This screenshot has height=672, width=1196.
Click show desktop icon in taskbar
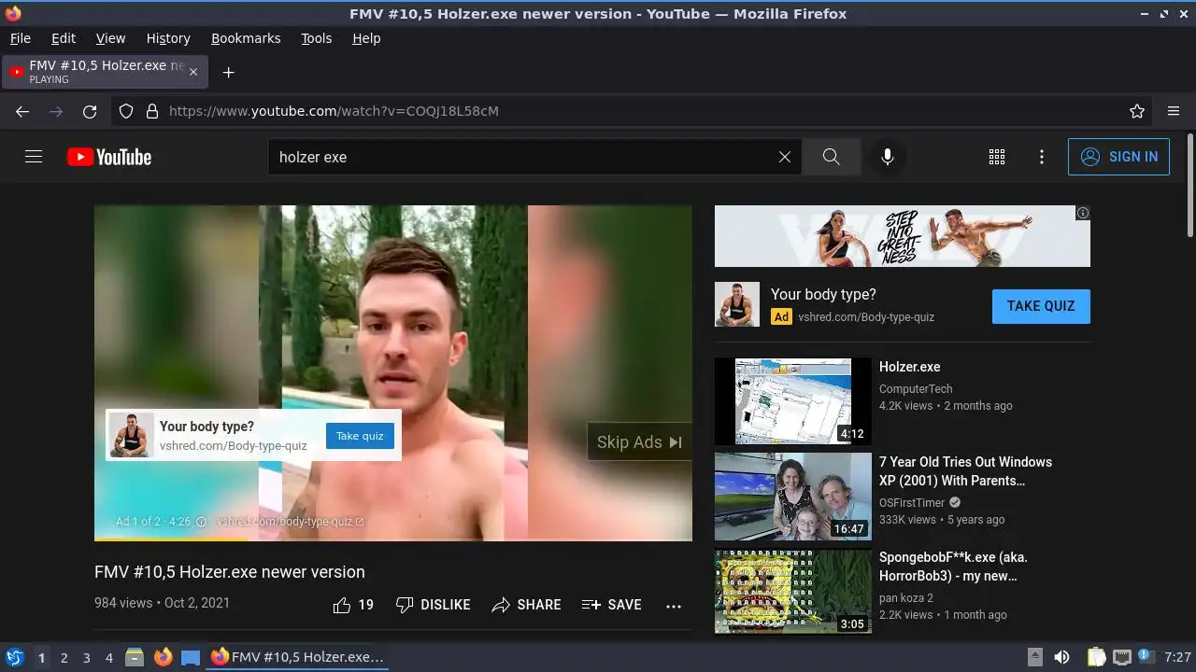[x=191, y=657]
